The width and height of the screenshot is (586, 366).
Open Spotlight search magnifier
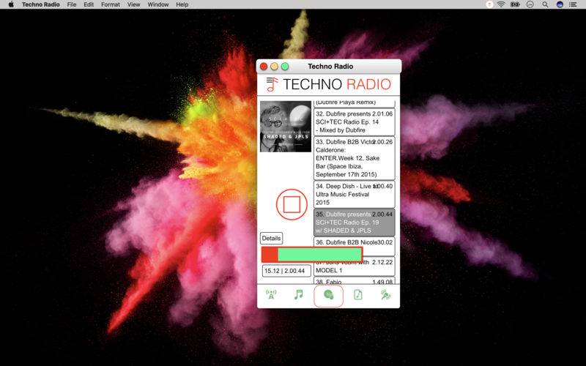click(545, 4)
